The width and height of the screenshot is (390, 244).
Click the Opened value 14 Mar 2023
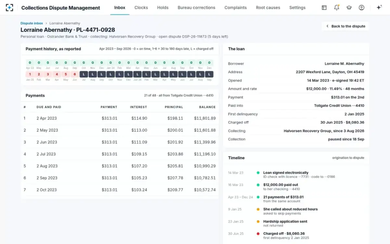(336, 80)
